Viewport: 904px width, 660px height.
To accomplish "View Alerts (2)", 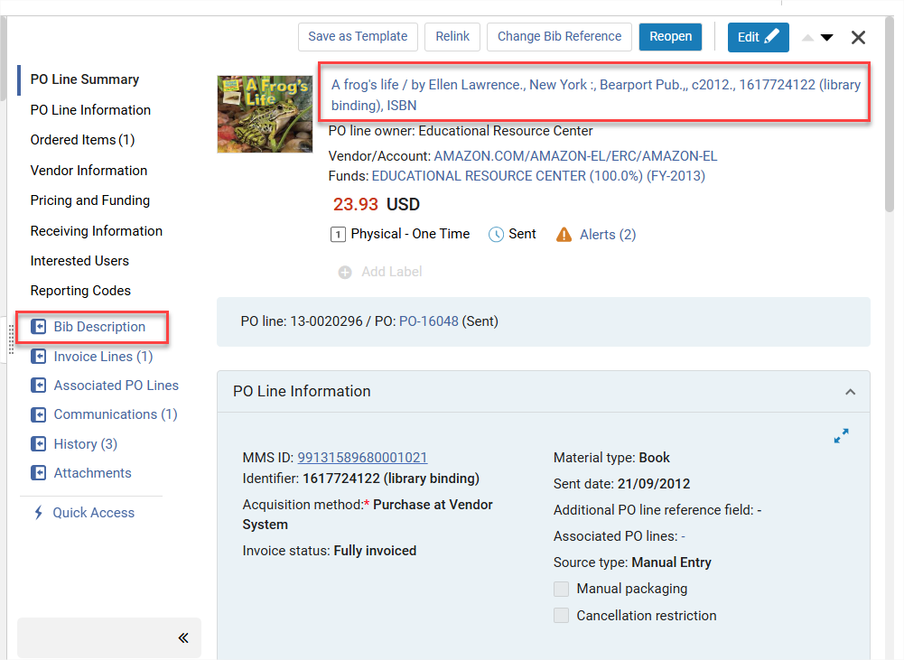I will (608, 235).
